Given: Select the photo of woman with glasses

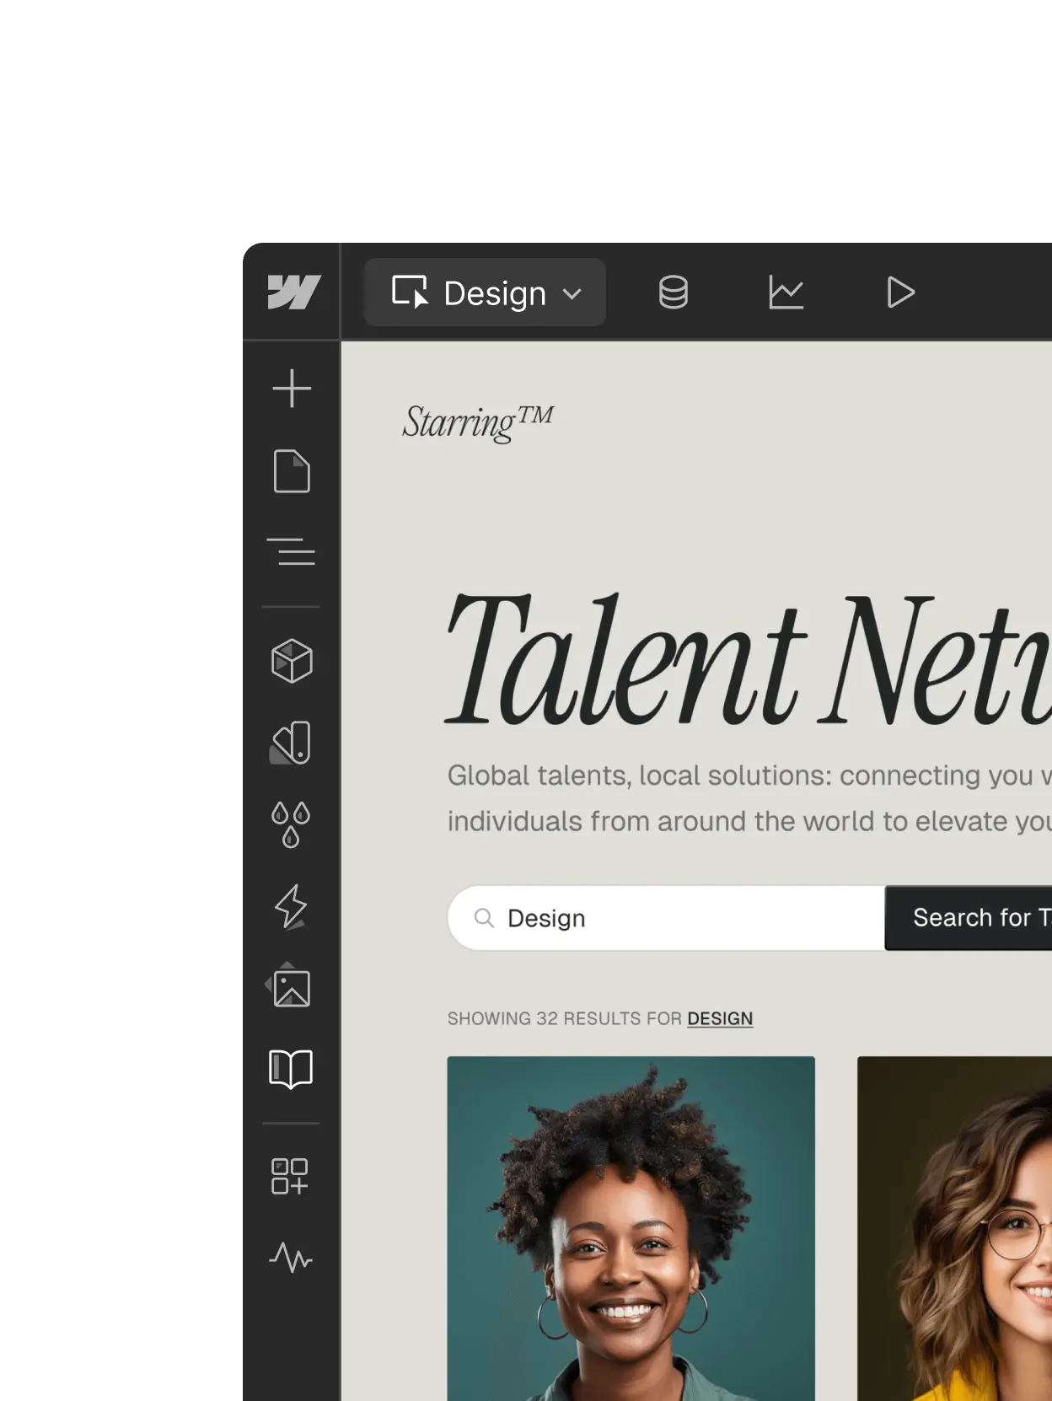Looking at the screenshot, I should tap(954, 1228).
